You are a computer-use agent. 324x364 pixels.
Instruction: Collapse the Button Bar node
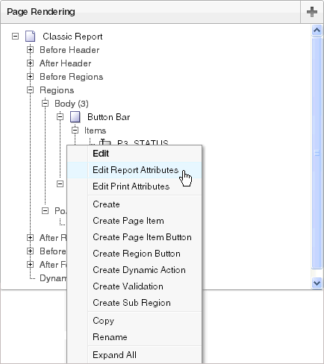tap(60, 117)
